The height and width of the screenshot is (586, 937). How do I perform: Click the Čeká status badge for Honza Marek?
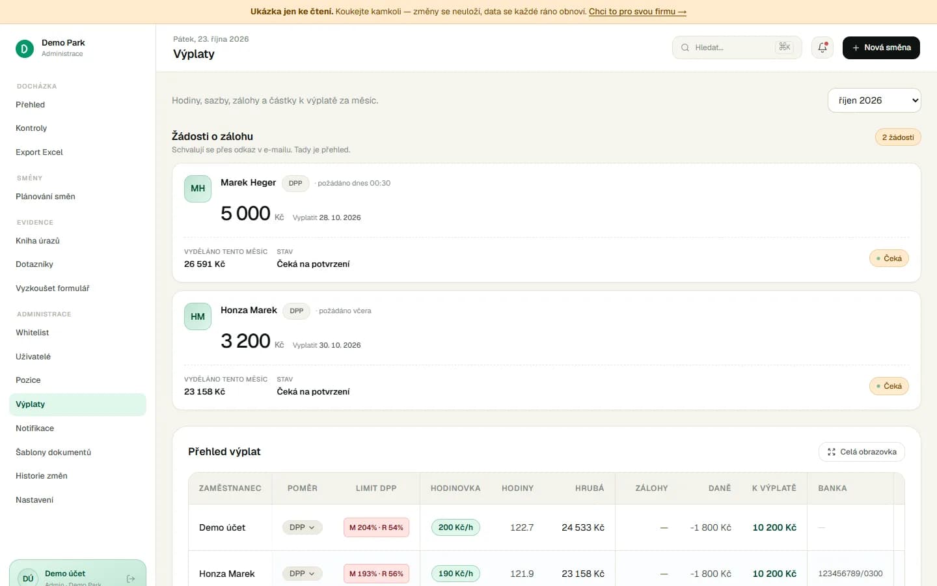(x=889, y=386)
